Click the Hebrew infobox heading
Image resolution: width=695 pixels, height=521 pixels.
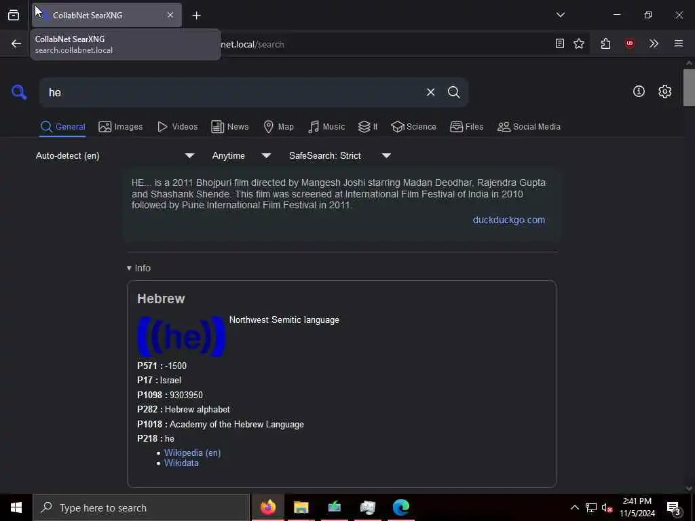161,298
